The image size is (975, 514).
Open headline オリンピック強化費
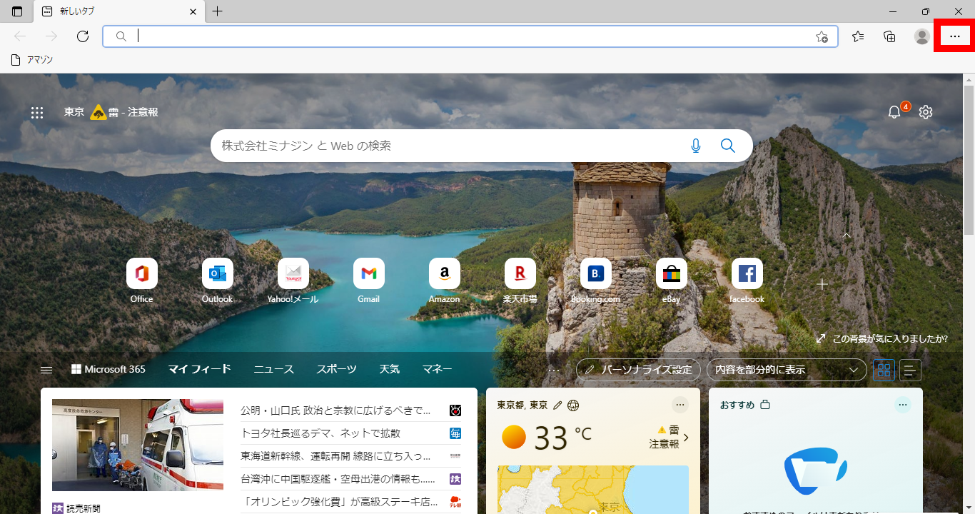(x=340, y=501)
